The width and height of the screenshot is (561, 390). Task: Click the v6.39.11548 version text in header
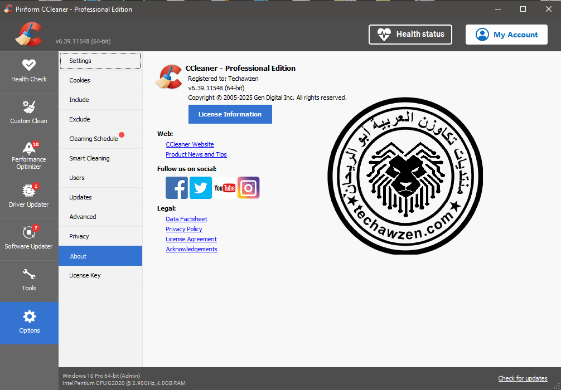click(83, 41)
